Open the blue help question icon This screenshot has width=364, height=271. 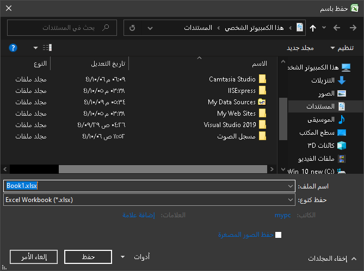pyautogui.click(x=13, y=48)
